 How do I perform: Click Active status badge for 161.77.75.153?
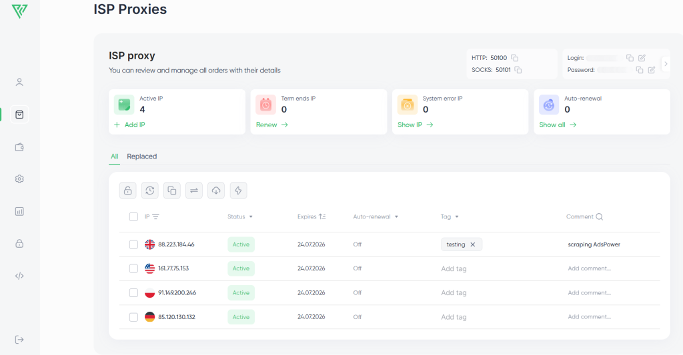[x=241, y=268]
